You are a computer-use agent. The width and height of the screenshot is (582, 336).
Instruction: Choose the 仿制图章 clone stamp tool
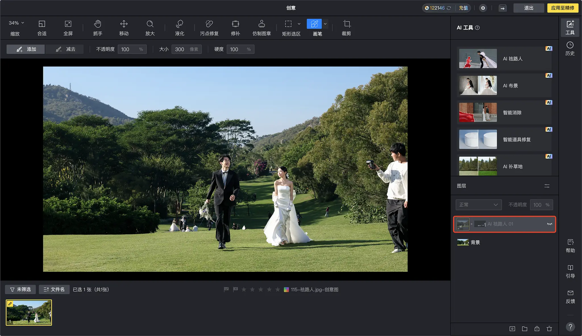click(x=261, y=28)
